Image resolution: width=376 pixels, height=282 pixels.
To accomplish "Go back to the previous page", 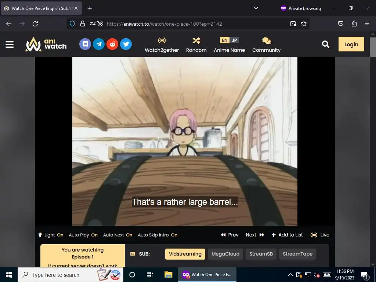I will tap(9, 24).
